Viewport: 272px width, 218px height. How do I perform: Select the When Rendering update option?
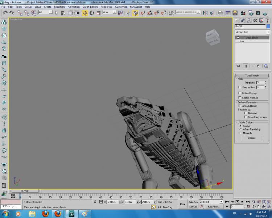click(x=240, y=129)
